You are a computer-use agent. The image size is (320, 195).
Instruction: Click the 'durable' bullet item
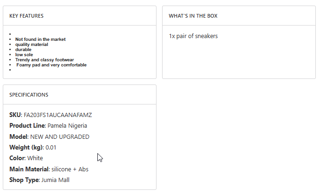click(x=23, y=50)
